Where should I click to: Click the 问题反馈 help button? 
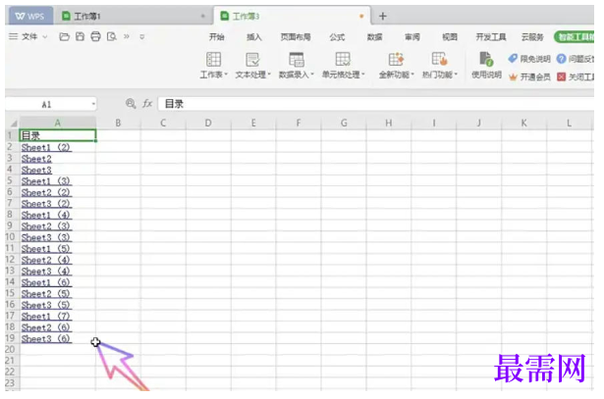tap(576, 59)
